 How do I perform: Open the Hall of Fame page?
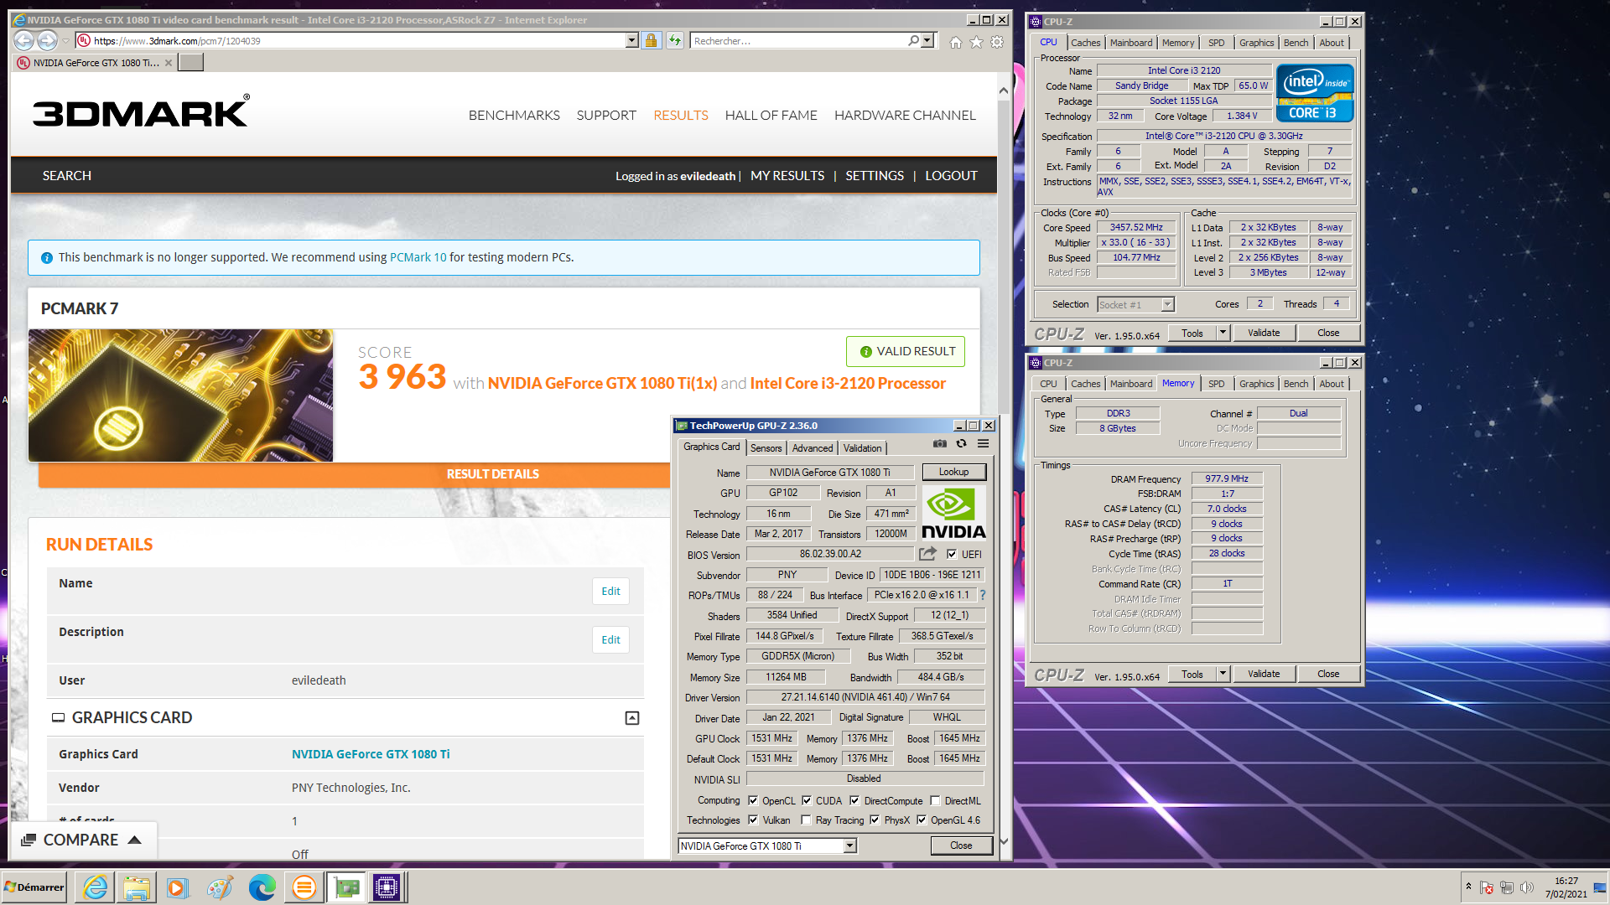pos(771,116)
